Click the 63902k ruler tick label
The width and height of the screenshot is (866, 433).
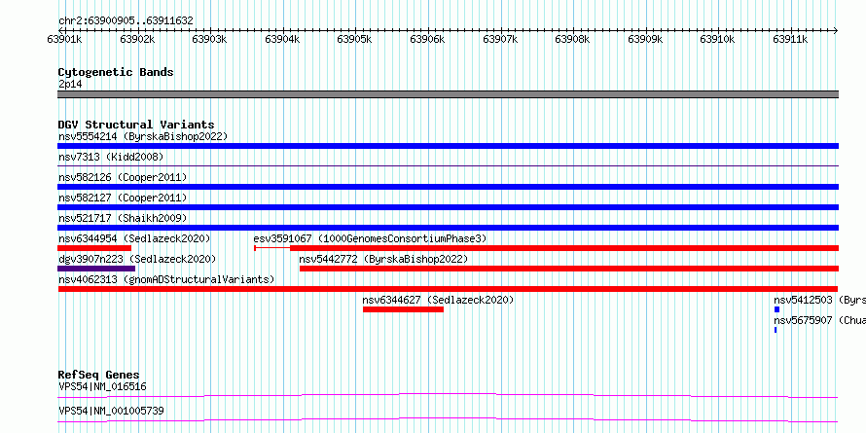click(x=137, y=39)
